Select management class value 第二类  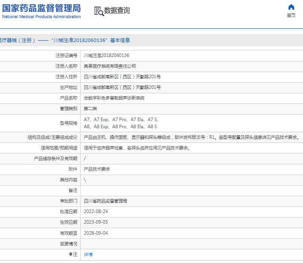[90, 109]
